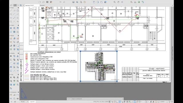Select the Polyline tool in Draw set

click(14, 11)
